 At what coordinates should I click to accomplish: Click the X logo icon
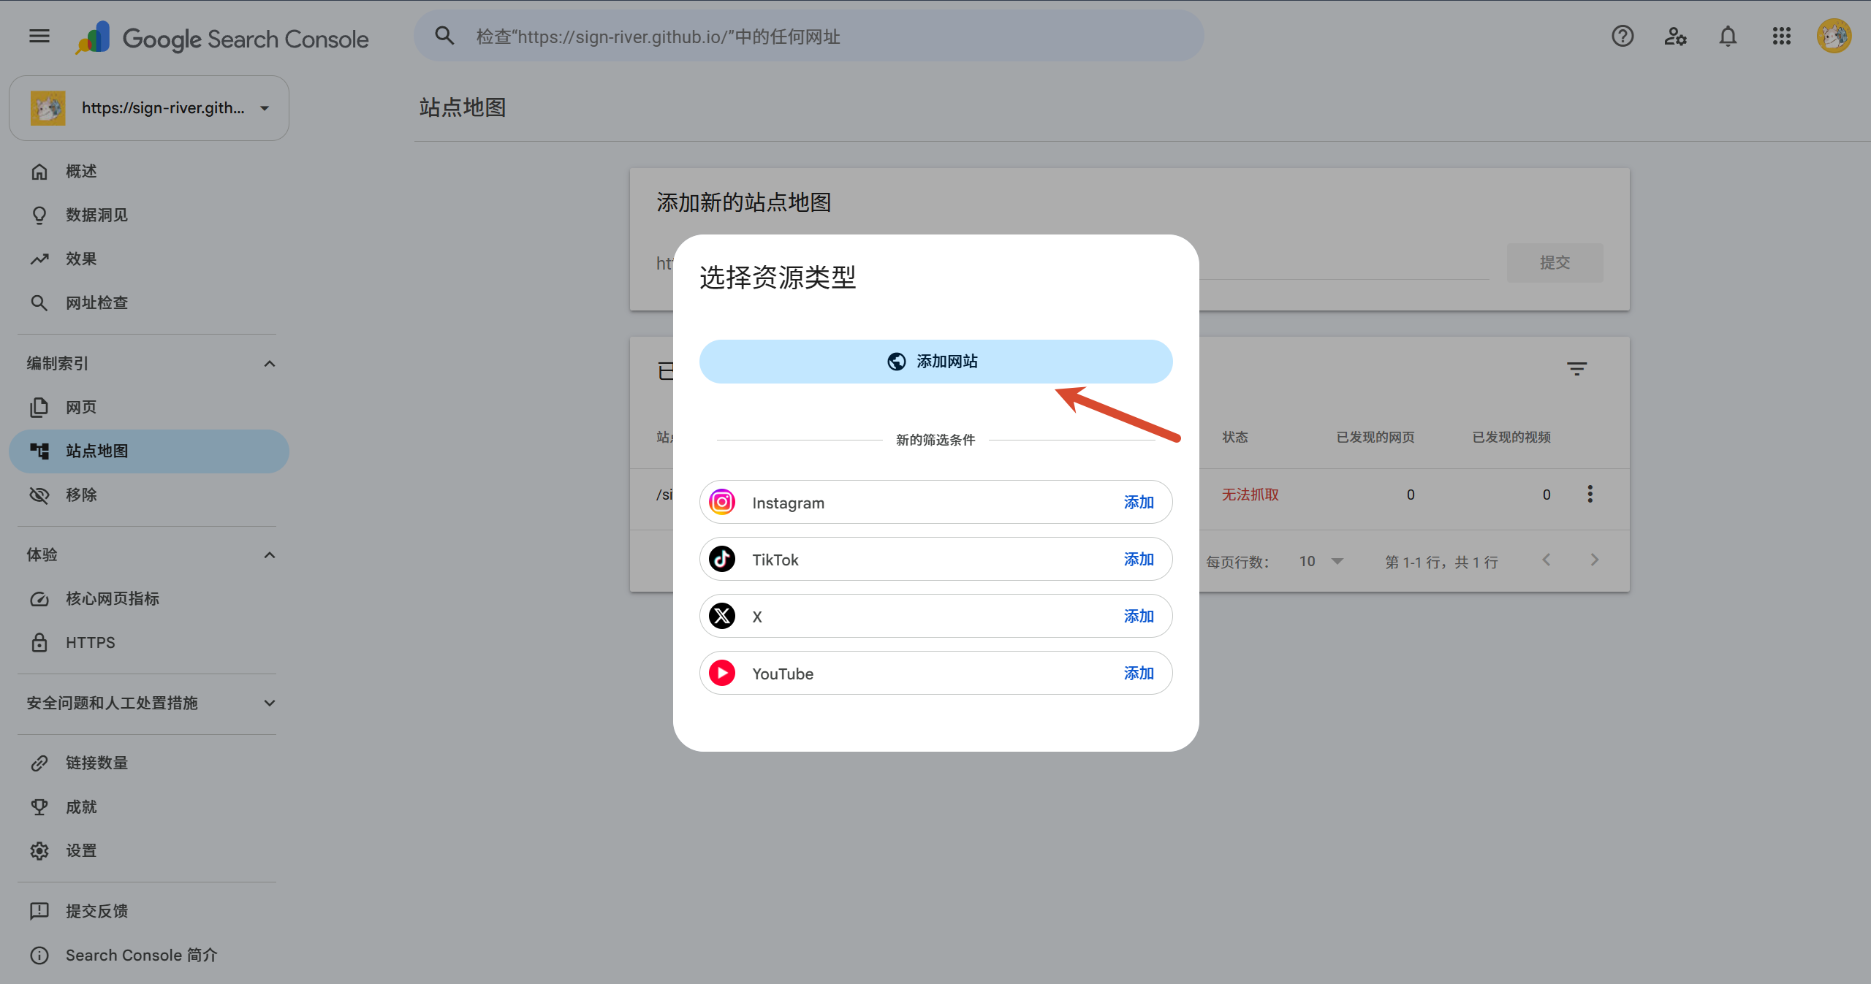click(722, 616)
